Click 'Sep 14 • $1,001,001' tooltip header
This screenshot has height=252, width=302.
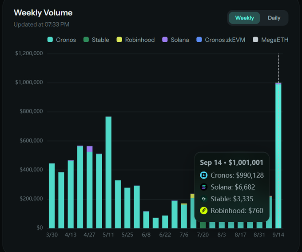pos(231,163)
